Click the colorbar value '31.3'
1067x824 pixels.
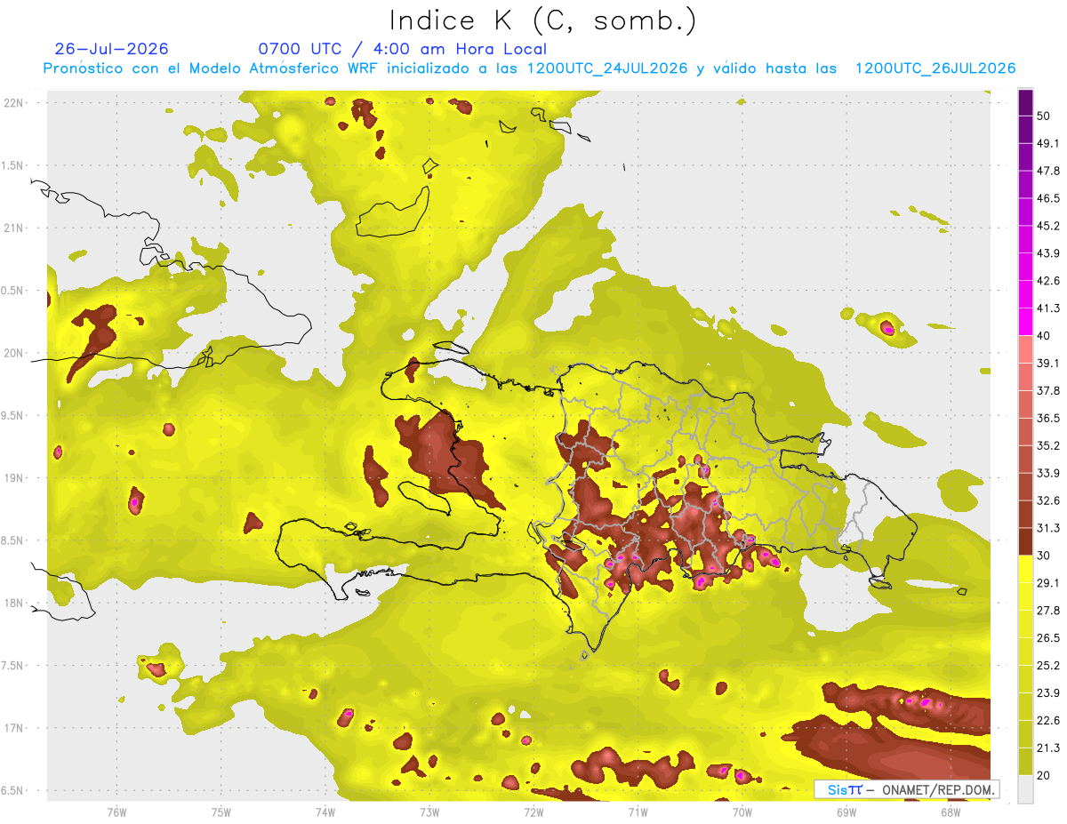tap(1048, 528)
